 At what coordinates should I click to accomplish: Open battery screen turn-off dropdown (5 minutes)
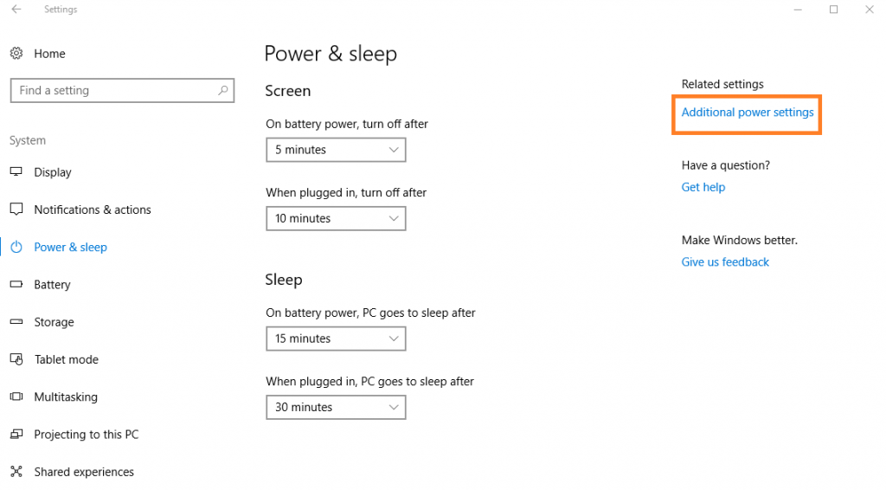pyautogui.click(x=336, y=150)
